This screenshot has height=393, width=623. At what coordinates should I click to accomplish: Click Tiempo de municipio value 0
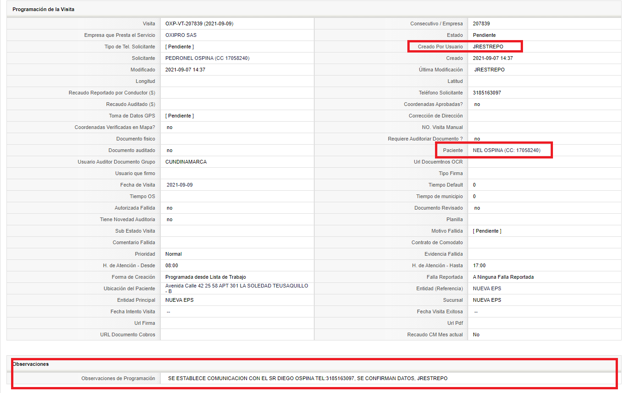475,196
